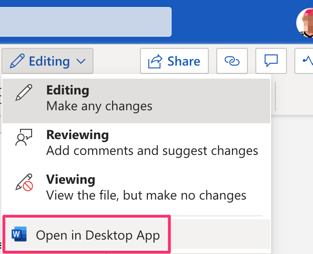Screen dimensions: 313x254
Task: Click the 'Make any changes' description
Action: pos(99,106)
